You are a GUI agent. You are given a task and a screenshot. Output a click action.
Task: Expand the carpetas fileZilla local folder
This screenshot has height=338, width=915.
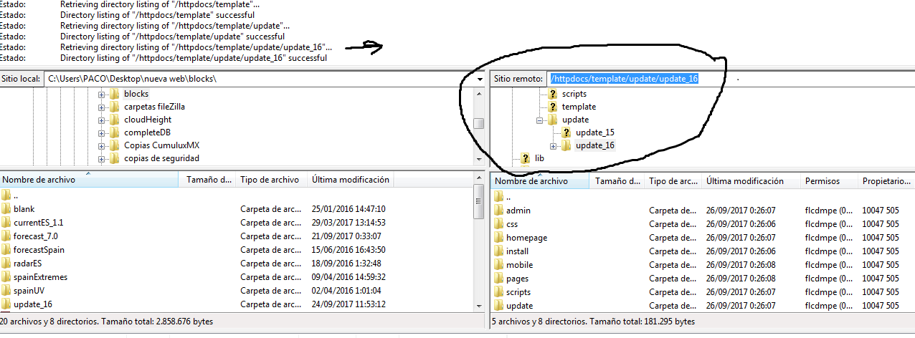101,107
